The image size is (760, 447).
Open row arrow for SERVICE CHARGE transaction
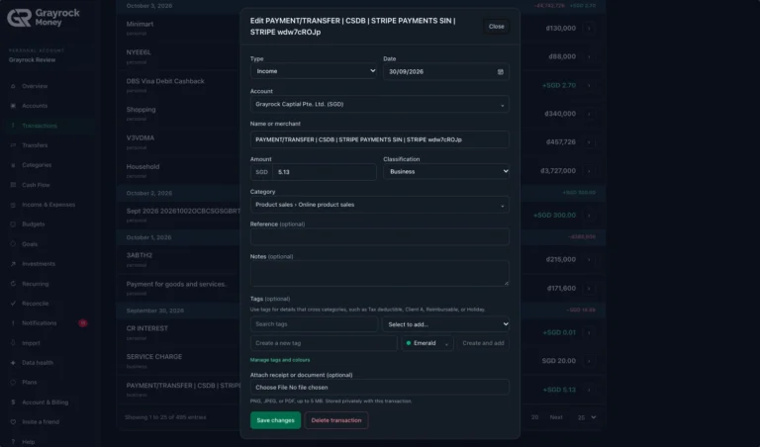tap(589, 361)
